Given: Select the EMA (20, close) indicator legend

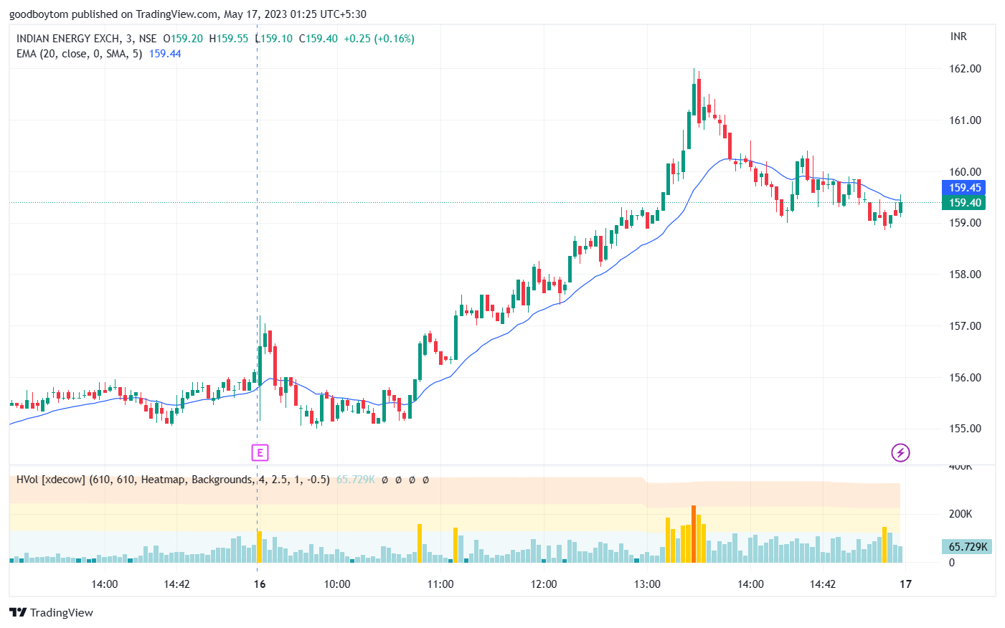Looking at the screenshot, I should click(79, 54).
